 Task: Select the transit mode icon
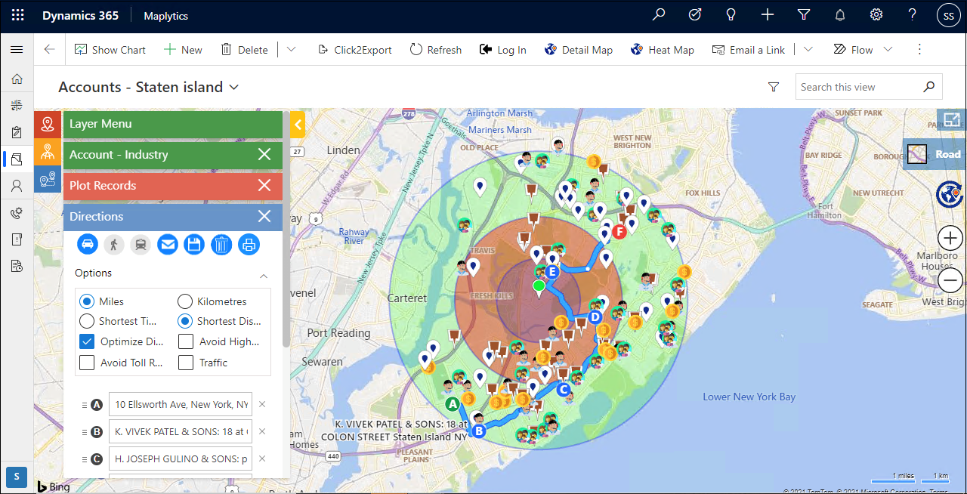point(141,244)
